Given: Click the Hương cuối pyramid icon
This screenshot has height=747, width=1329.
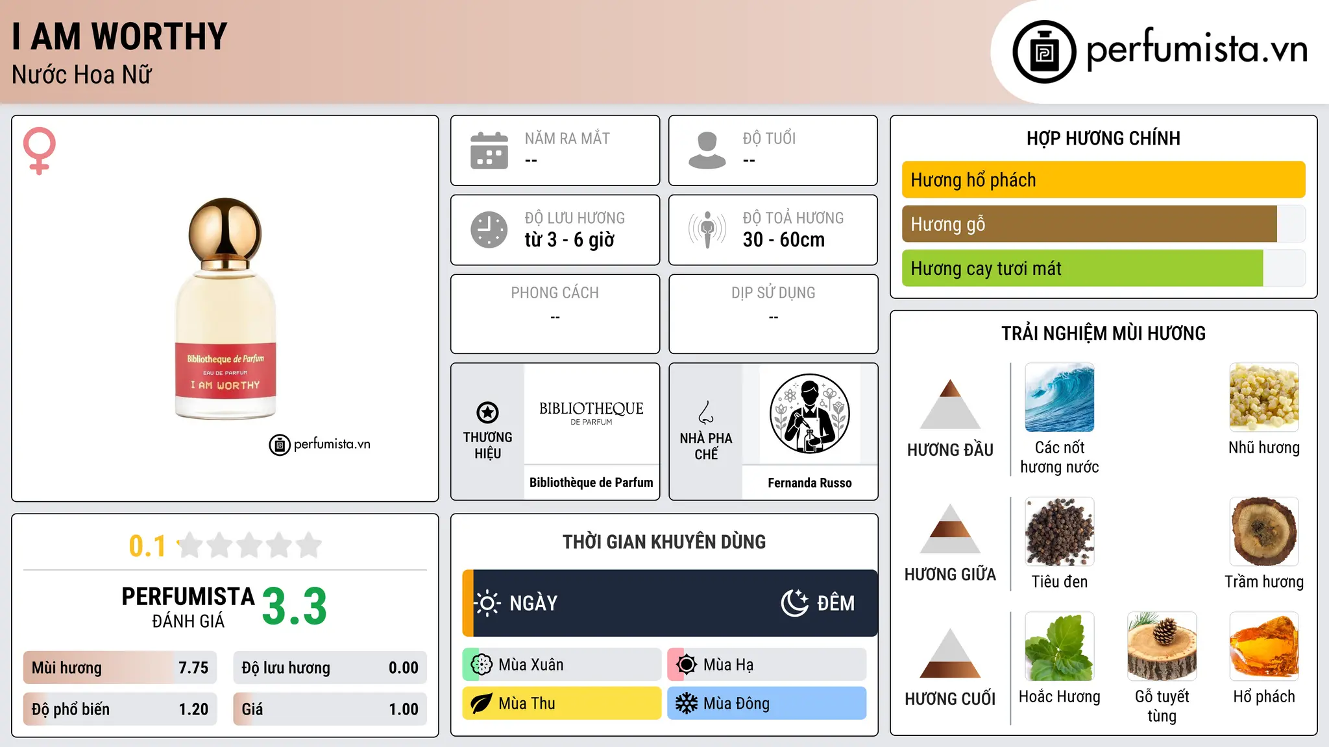Looking at the screenshot, I should [950, 652].
